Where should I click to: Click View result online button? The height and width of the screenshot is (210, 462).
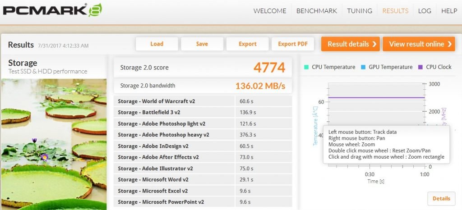(419, 44)
